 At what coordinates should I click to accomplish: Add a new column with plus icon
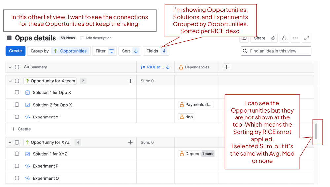(x=227, y=67)
